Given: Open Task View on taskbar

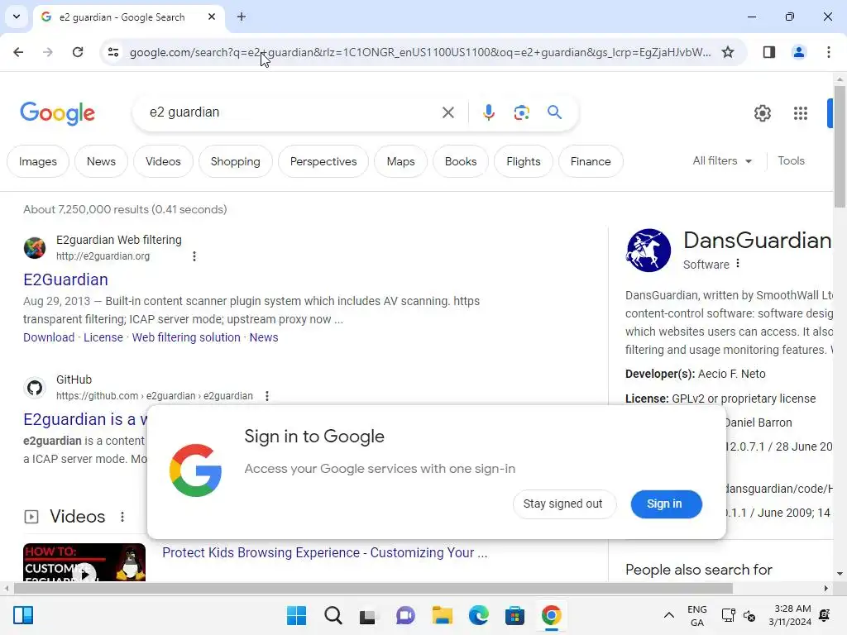Looking at the screenshot, I should 369,615.
